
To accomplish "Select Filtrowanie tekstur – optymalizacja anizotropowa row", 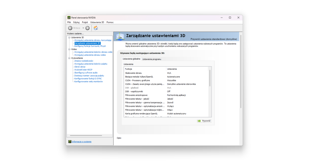I will pos(167,106).
